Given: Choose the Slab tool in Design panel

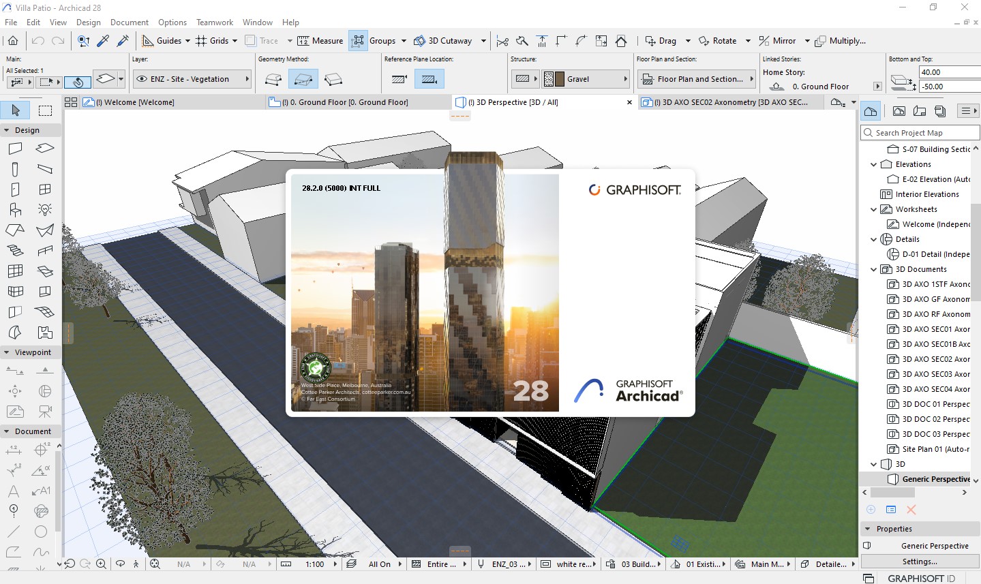Looking at the screenshot, I should [x=45, y=148].
